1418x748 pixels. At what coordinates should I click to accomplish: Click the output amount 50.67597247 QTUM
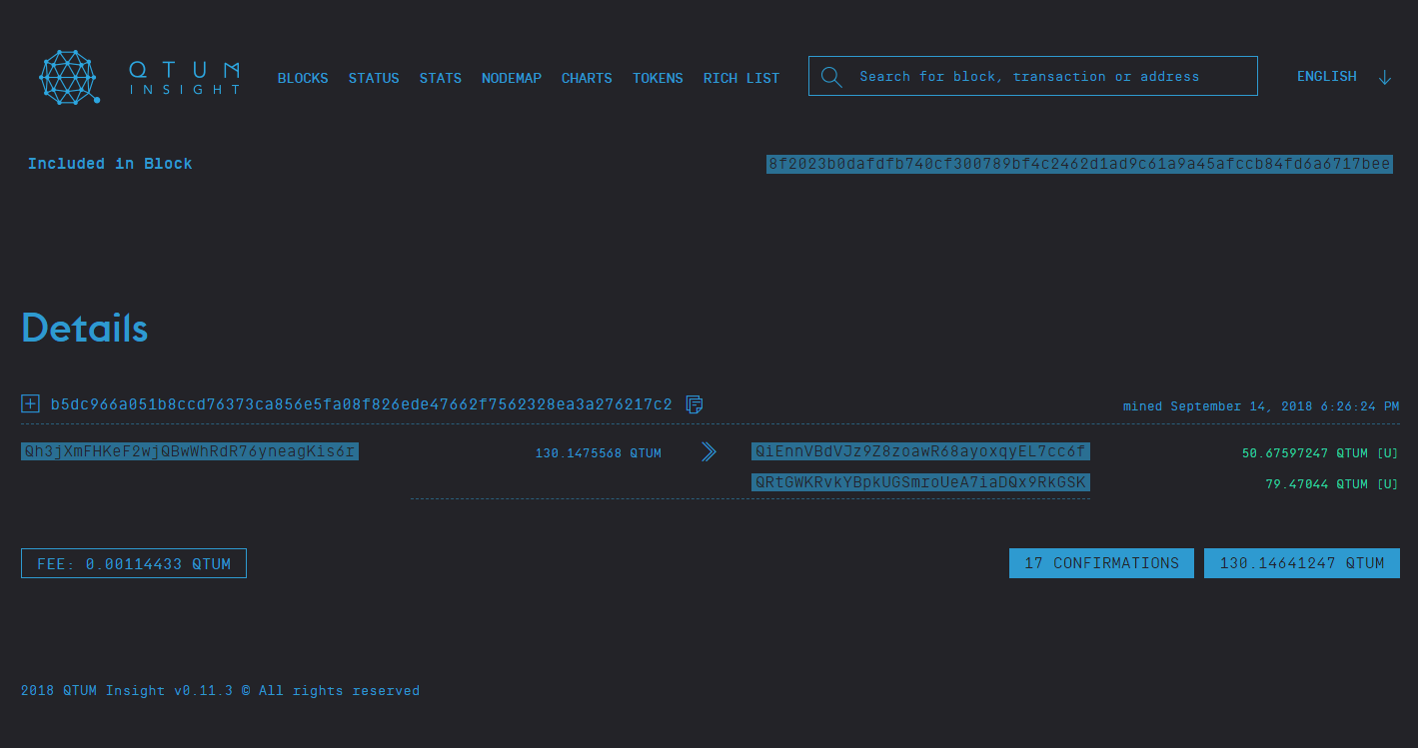click(1320, 453)
